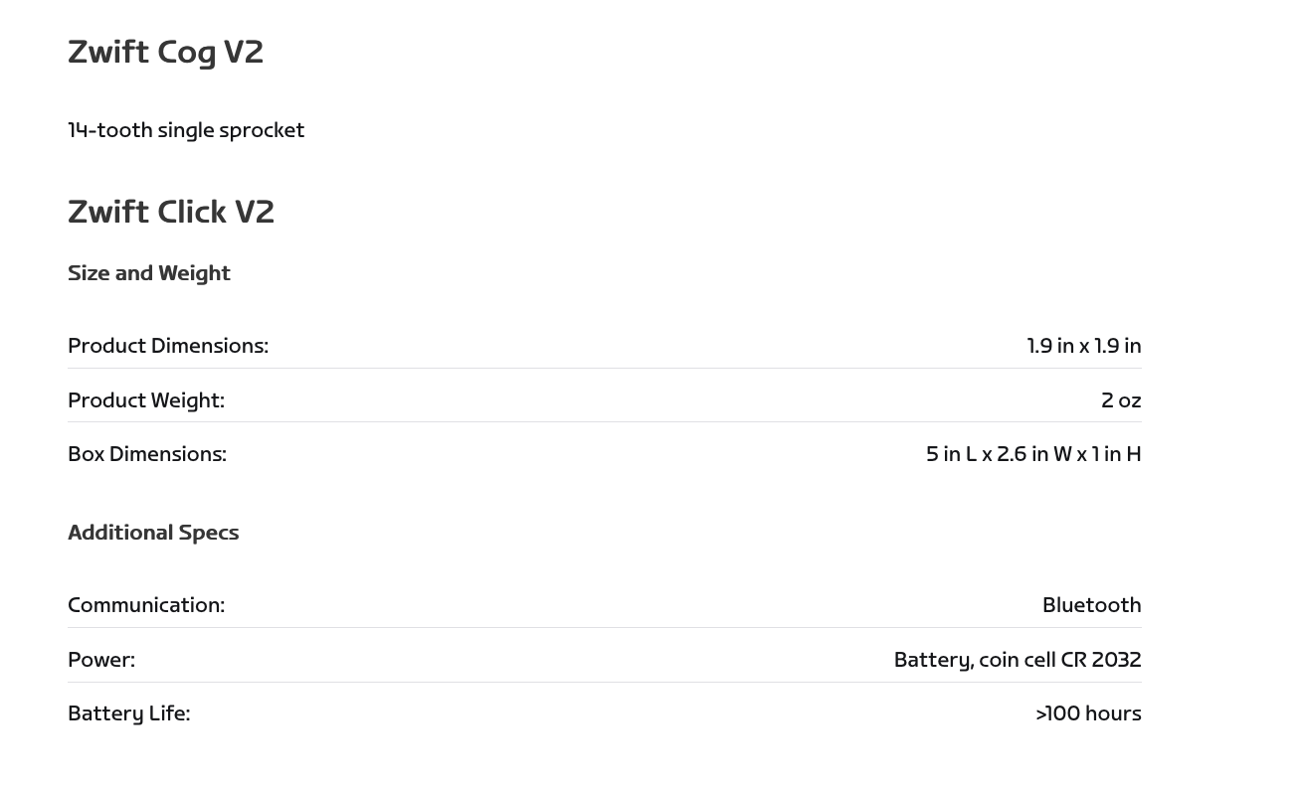Viewport: 1301px width, 787px height.
Task: Click the Box Dimensions label
Action: coord(147,454)
